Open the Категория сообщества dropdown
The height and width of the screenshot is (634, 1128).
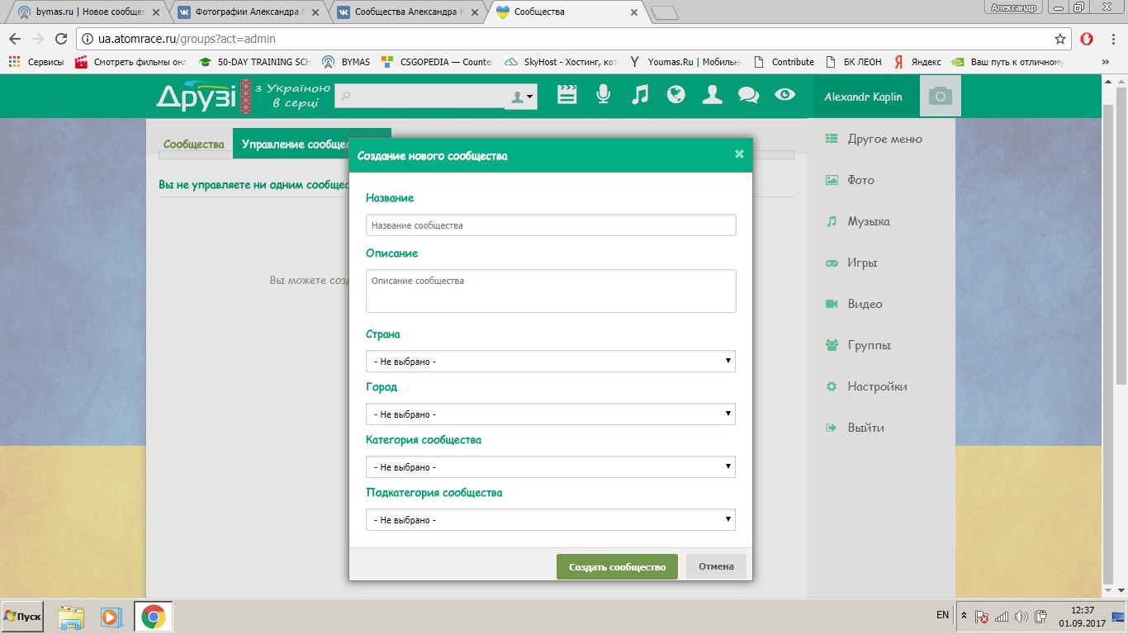550,467
